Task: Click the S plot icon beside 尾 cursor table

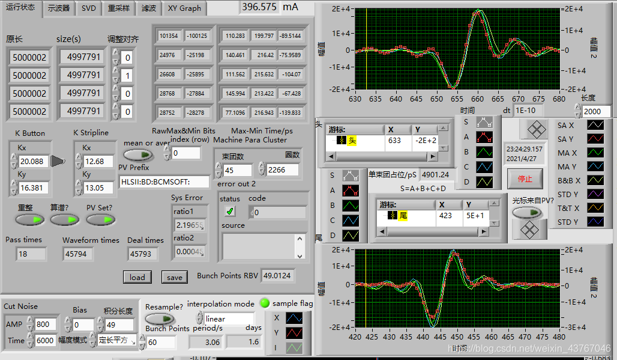Action: click(x=350, y=175)
